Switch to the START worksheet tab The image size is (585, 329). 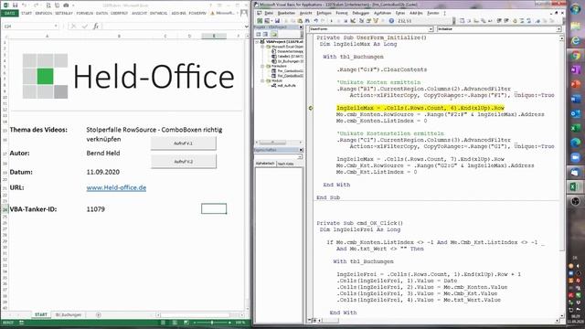click(x=41, y=314)
